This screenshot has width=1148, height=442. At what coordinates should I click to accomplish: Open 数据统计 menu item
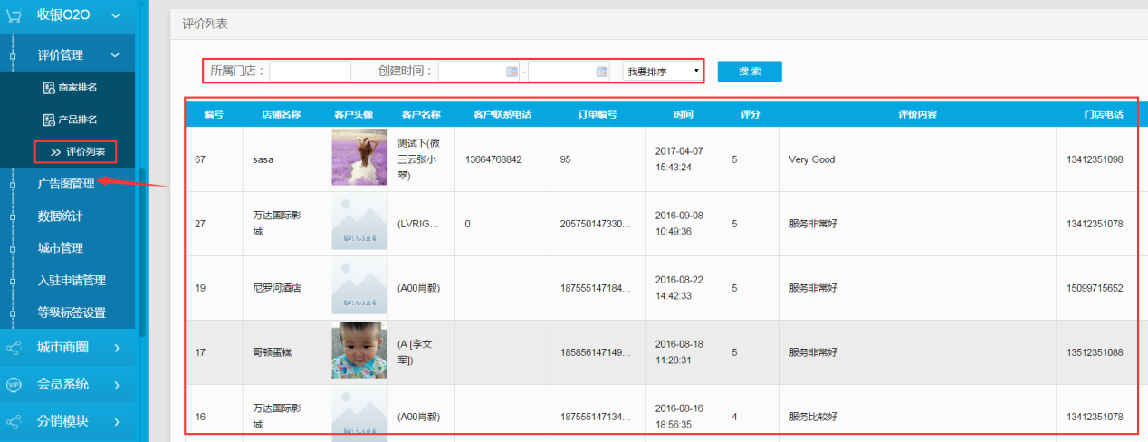tap(60, 216)
